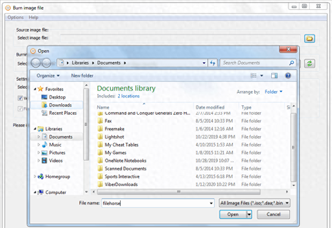The height and width of the screenshot is (228, 332).
Task: Click the New folder button
Action: [82, 76]
